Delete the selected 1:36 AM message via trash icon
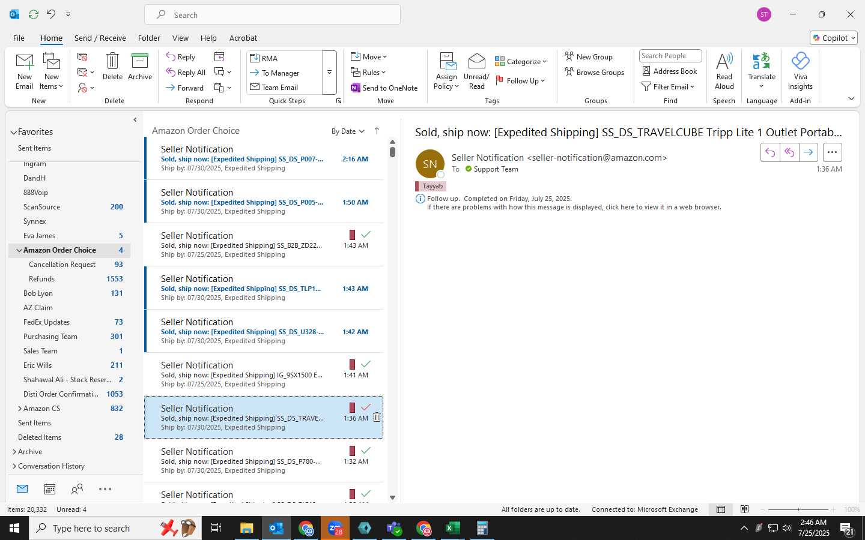Screen dimensions: 865x540 pos(377,417)
